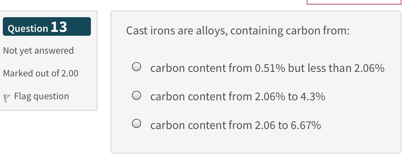Click the flag icon beside Flag question

[x=7, y=97]
